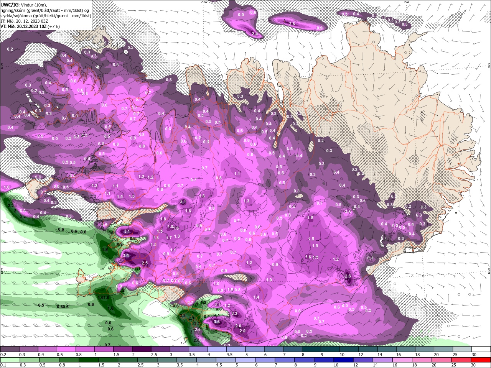Pick snow legend swatch between 0.5 and 0.8
491x368 pixels.
[66, 349]
